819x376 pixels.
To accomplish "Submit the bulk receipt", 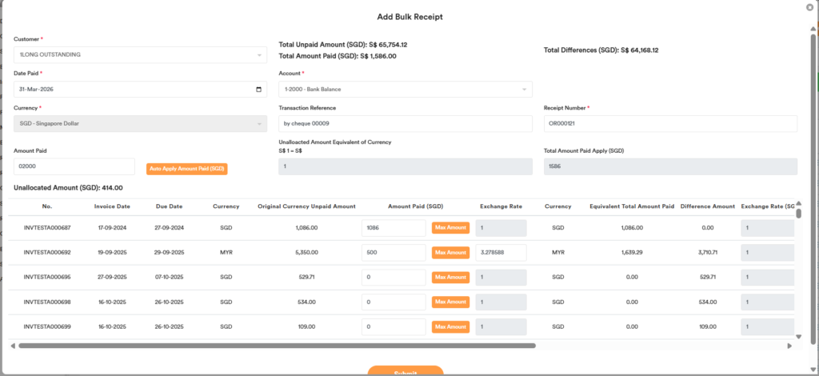I will coord(405,371).
